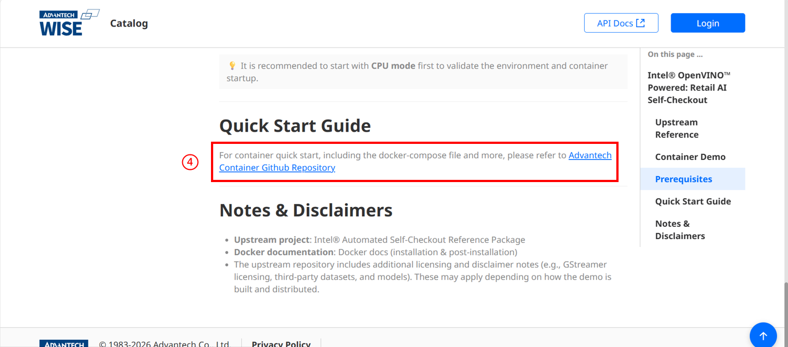The width and height of the screenshot is (788, 347).
Task: Open the Privacy Policy footer link
Action: [x=281, y=344]
